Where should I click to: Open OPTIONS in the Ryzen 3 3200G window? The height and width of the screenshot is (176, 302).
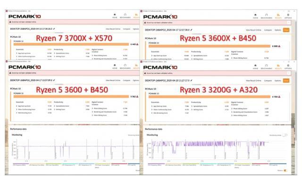(x=288, y=67)
